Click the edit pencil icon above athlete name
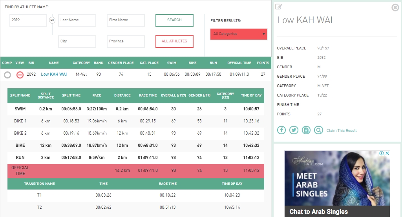402x217 pixels. pos(279,7)
